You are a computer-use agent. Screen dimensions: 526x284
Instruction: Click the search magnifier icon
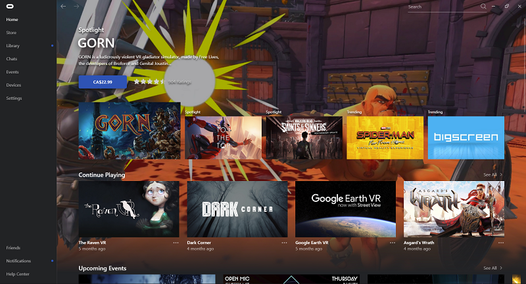pyautogui.click(x=483, y=7)
